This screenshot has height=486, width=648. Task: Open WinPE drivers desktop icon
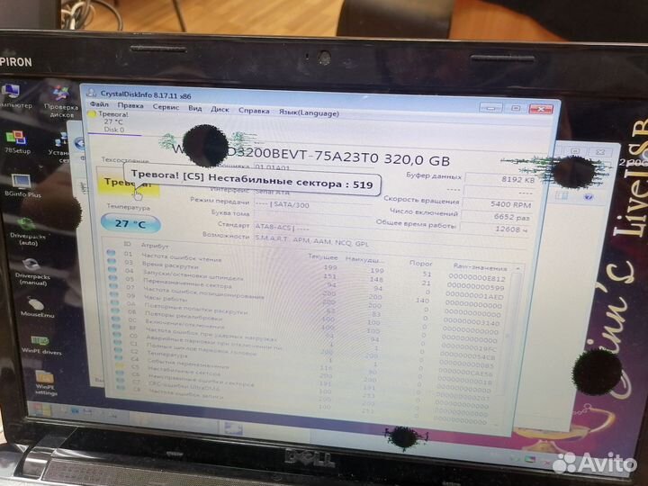(x=40, y=345)
